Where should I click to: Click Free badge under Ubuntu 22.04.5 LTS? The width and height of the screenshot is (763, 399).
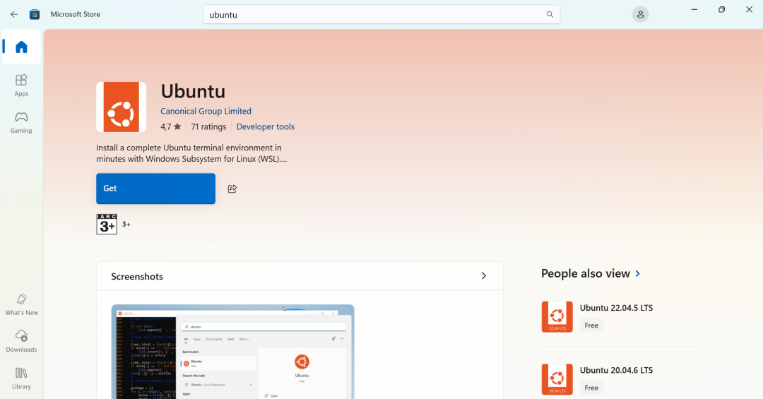pos(591,325)
